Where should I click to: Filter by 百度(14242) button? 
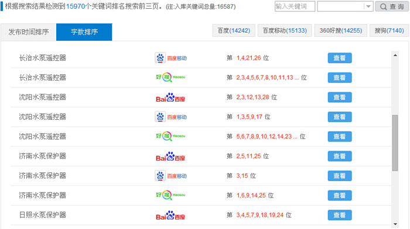click(234, 30)
